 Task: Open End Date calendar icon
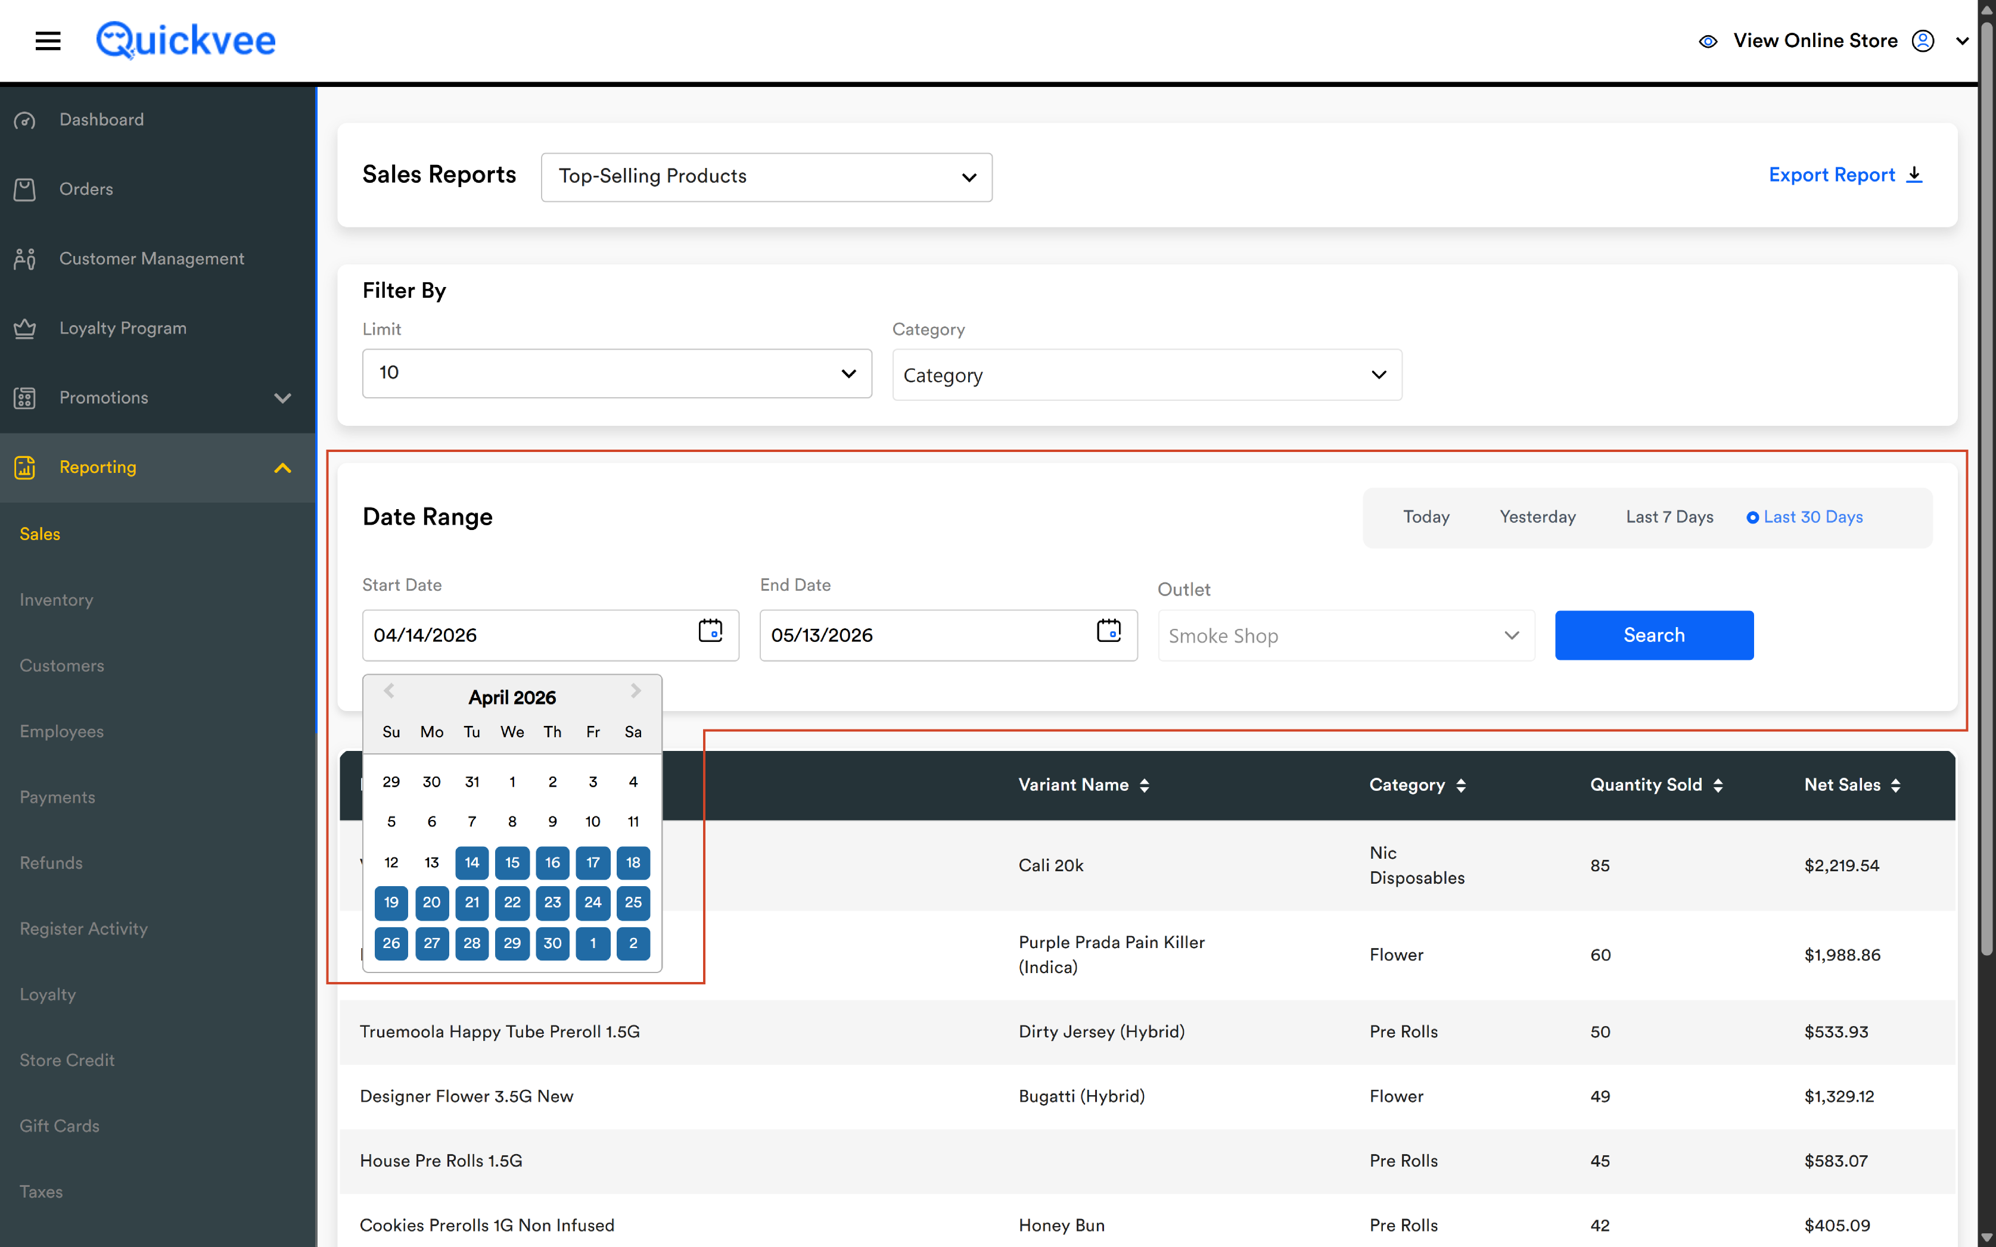(1109, 631)
